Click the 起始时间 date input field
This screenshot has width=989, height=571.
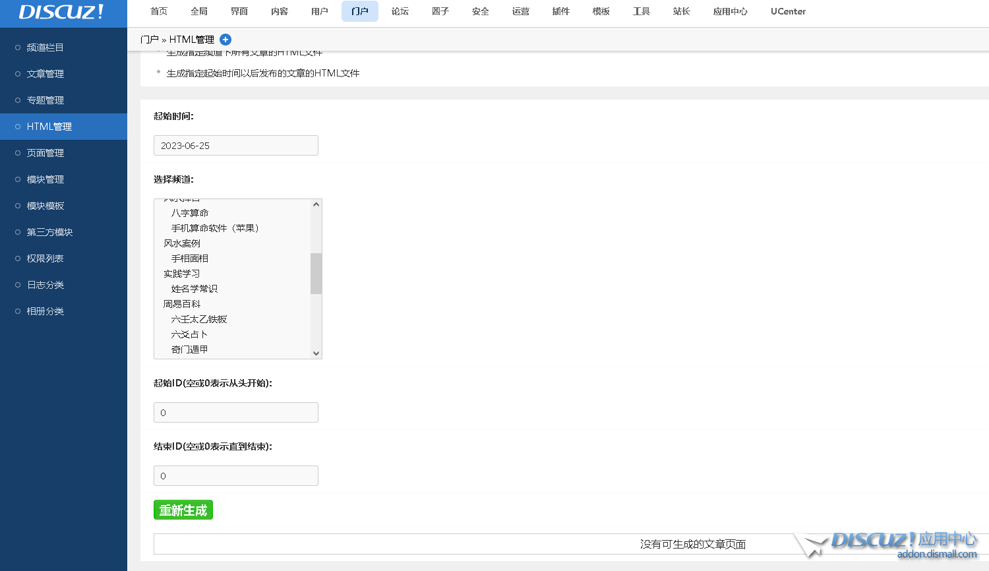[x=235, y=146]
